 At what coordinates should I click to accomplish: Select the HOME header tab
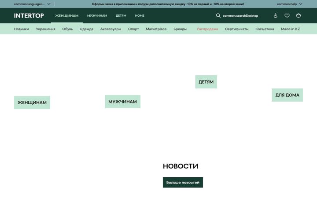[140, 15]
